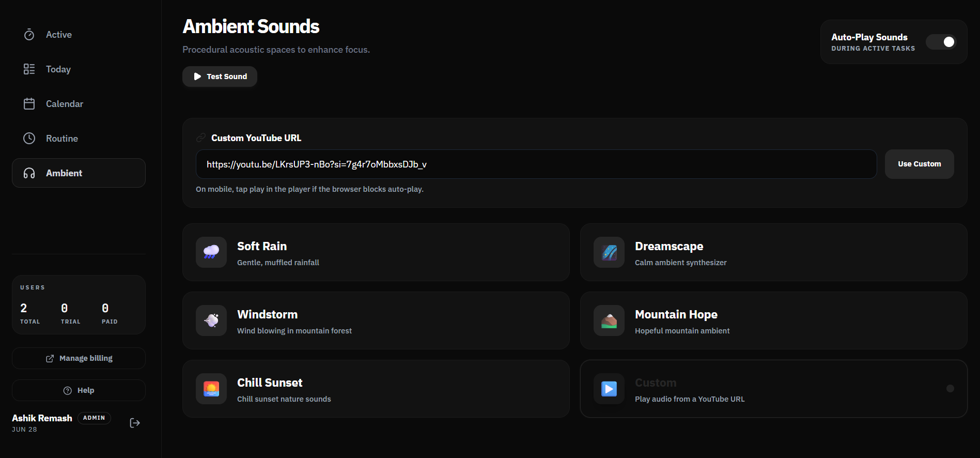
Task: Click the TRIAL users label
Action: coord(71,322)
